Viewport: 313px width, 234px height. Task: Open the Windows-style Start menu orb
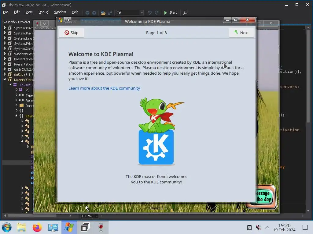tap(7, 227)
